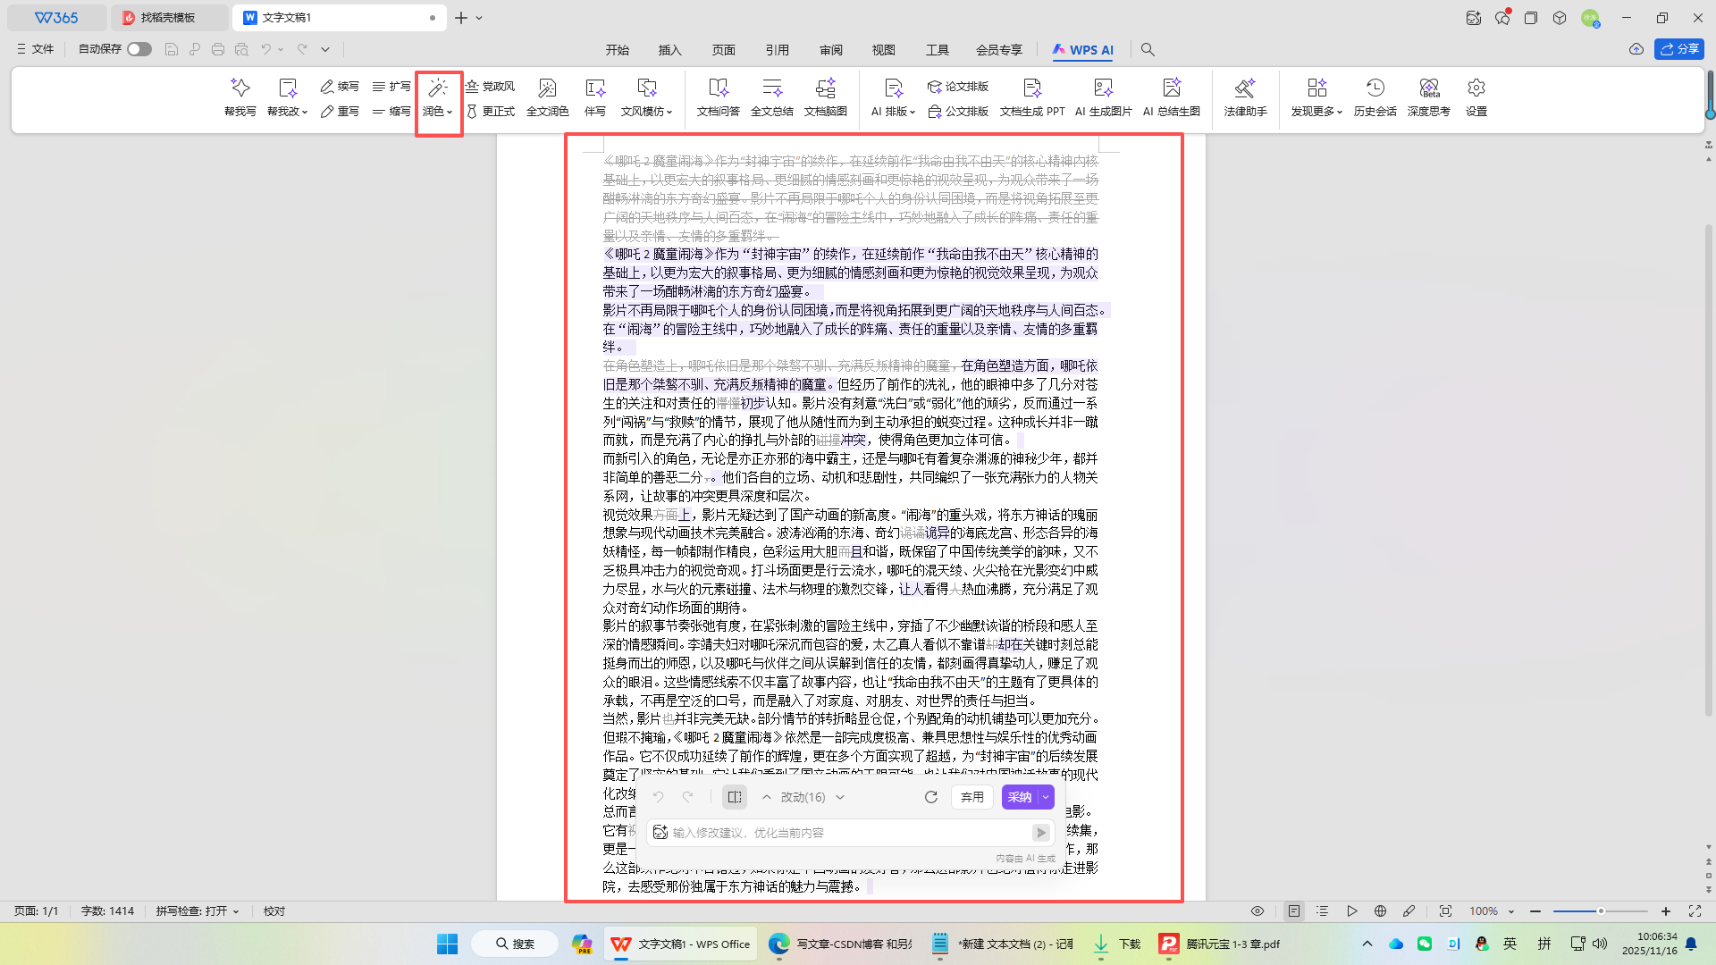Open the 文档问答 document Q&A tool
This screenshot has height=965, width=1716.
(718, 96)
